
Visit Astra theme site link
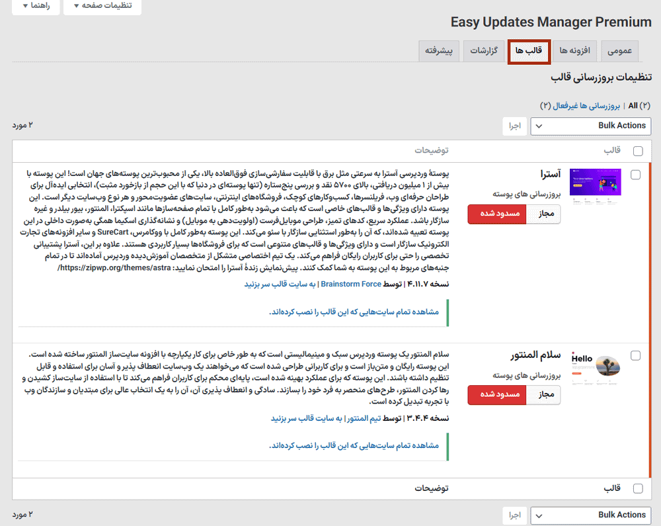coord(280,285)
